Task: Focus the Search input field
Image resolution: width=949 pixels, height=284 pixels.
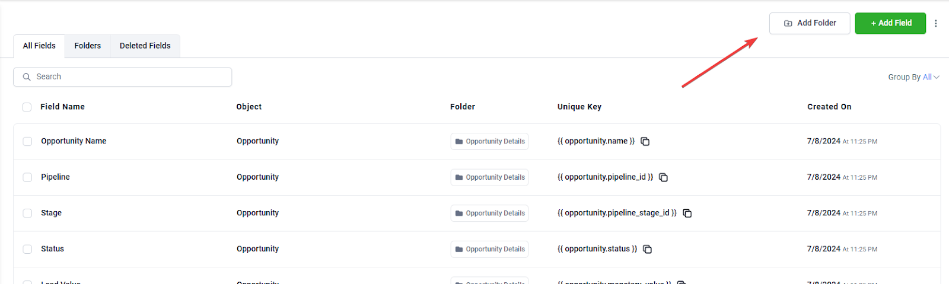Action: pyautogui.click(x=123, y=77)
